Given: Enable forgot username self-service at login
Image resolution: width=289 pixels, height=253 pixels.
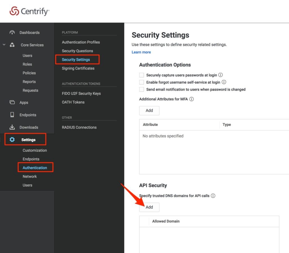Looking at the screenshot, I should [x=142, y=82].
